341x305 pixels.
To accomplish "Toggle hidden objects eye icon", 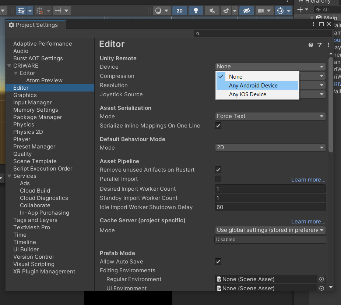I will [247, 11].
